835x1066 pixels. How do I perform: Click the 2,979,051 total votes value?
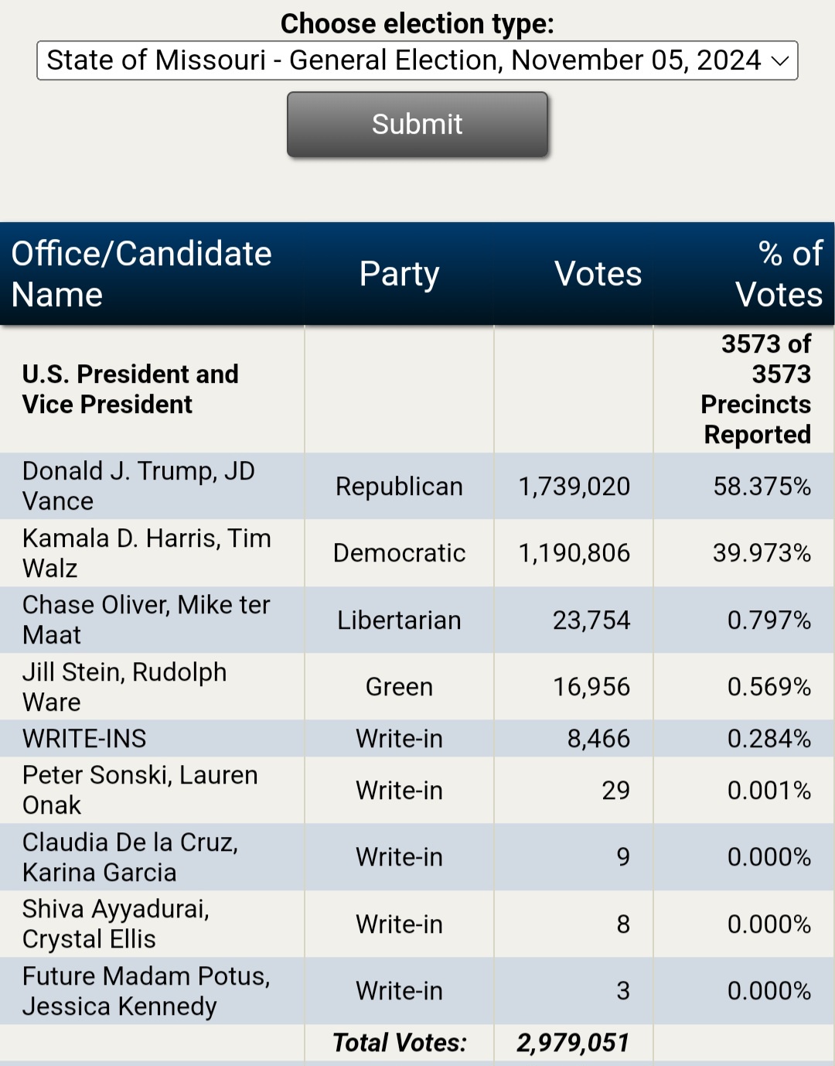(x=573, y=1043)
